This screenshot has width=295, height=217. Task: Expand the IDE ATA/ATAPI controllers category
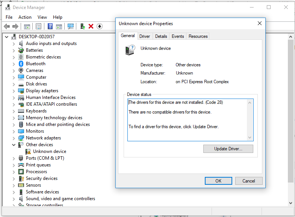(14, 105)
